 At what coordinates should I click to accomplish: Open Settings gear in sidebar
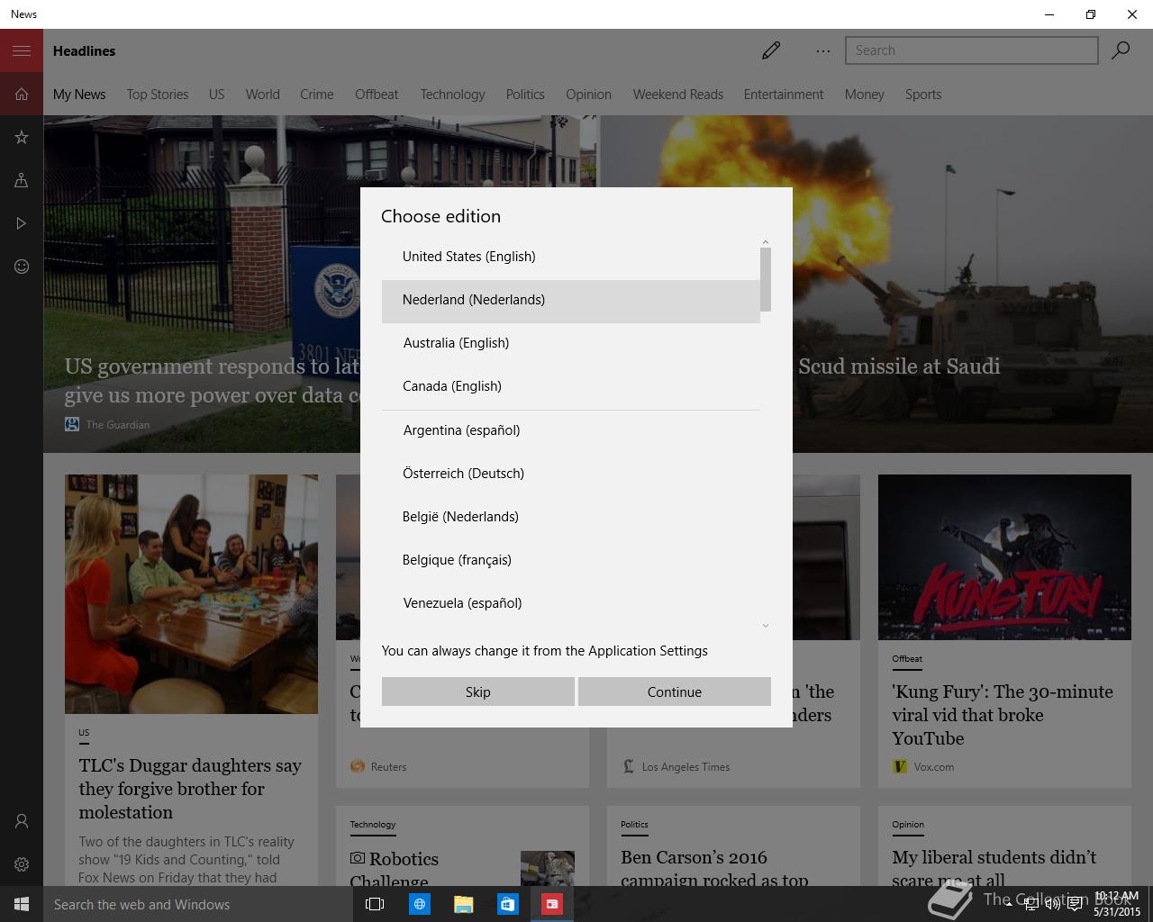click(x=22, y=864)
